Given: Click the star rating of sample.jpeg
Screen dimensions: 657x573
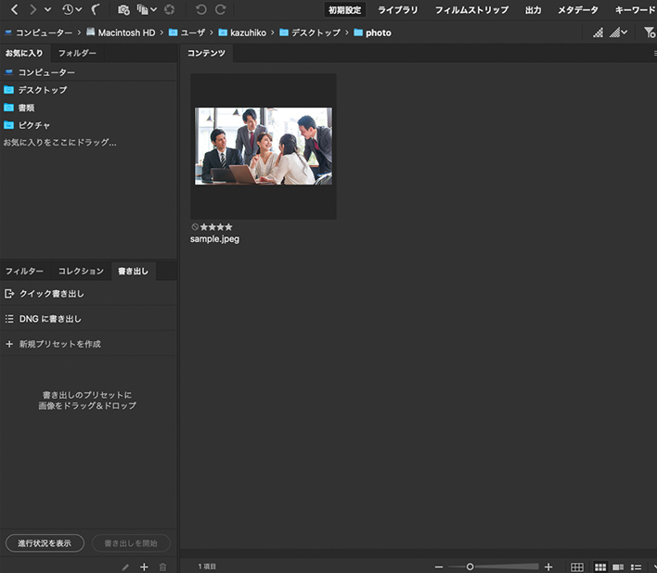Looking at the screenshot, I should (216, 227).
